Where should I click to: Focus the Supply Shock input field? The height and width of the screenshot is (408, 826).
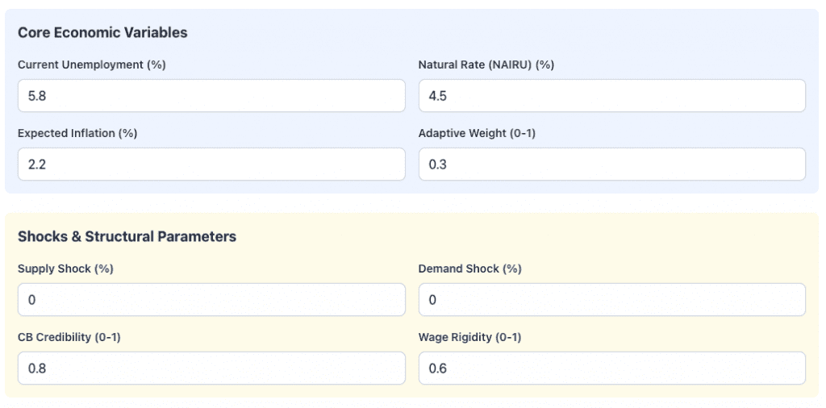pyautogui.click(x=211, y=300)
